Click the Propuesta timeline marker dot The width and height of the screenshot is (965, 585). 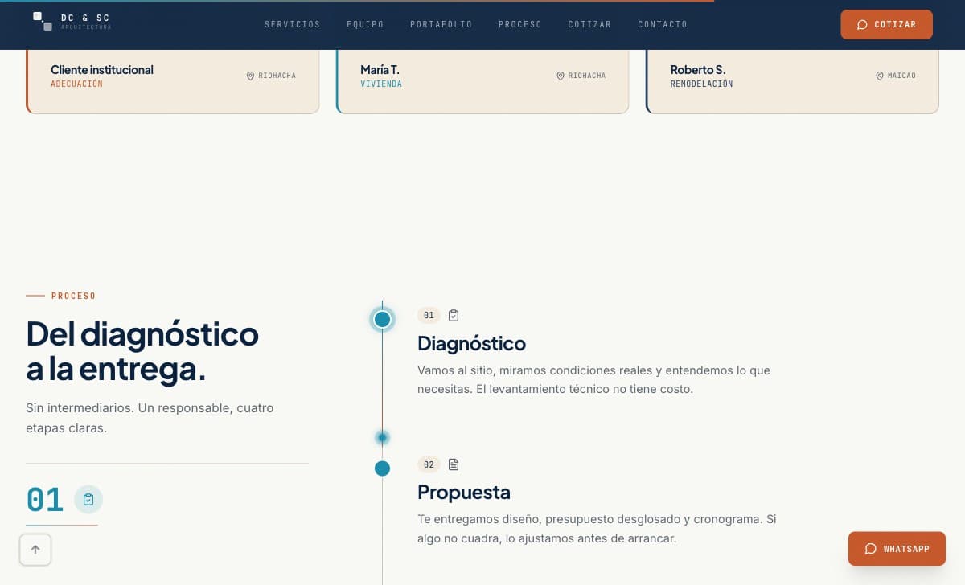pos(382,468)
